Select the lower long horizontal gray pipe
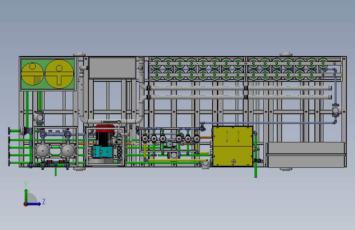This screenshot has width=355, height=230. point(239,97)
